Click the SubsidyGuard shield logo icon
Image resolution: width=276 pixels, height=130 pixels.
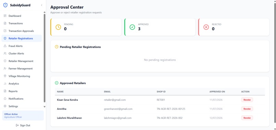[x=5, y=5]
